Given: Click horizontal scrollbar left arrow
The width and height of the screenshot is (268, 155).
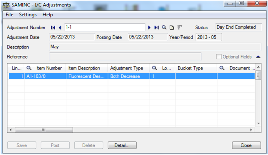Looking at the screenshot, I should 11,130.
